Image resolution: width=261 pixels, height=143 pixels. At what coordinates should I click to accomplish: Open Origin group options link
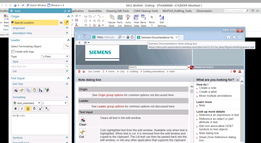point(111,95)
